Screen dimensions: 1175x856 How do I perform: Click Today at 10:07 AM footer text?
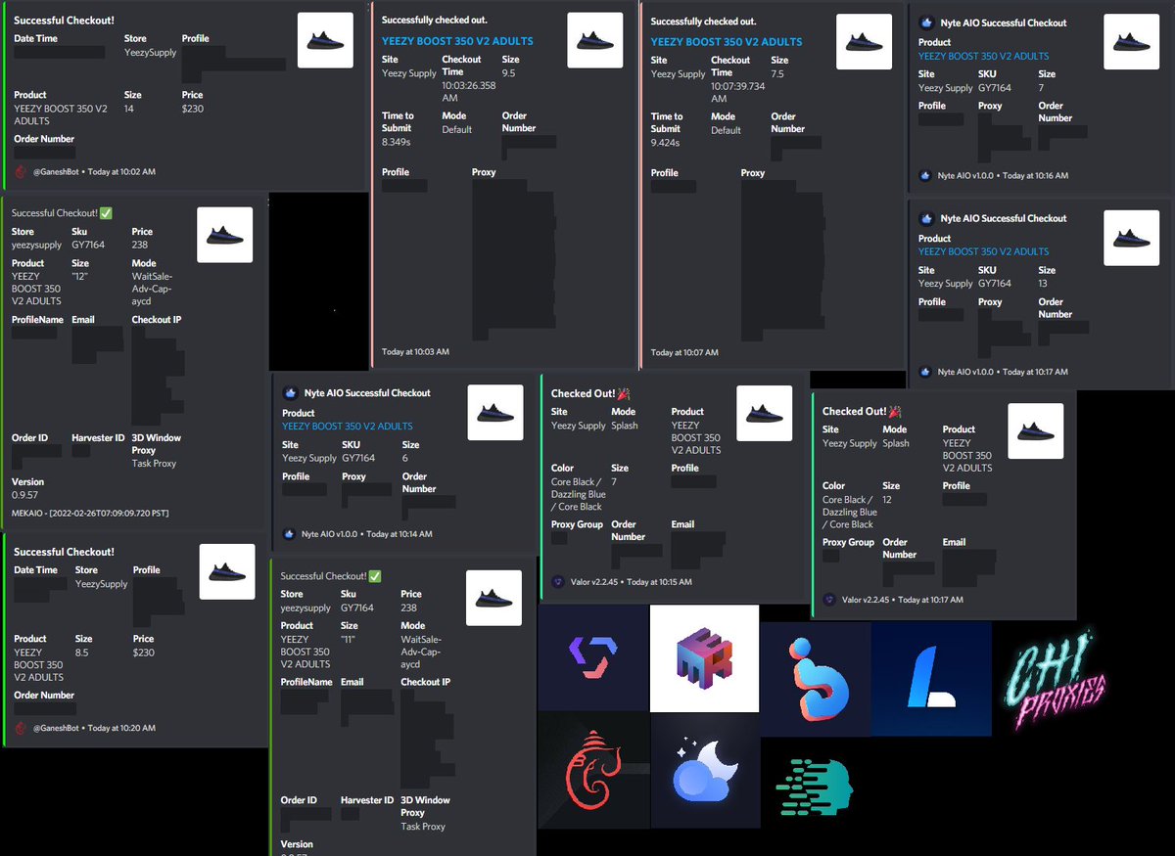click(x=684, y=352)
